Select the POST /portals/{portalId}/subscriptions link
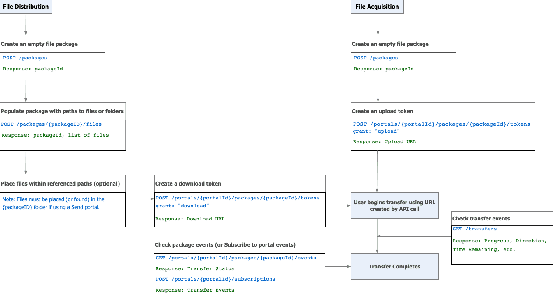This screenshot has height=306, width=553. point(216,279)
